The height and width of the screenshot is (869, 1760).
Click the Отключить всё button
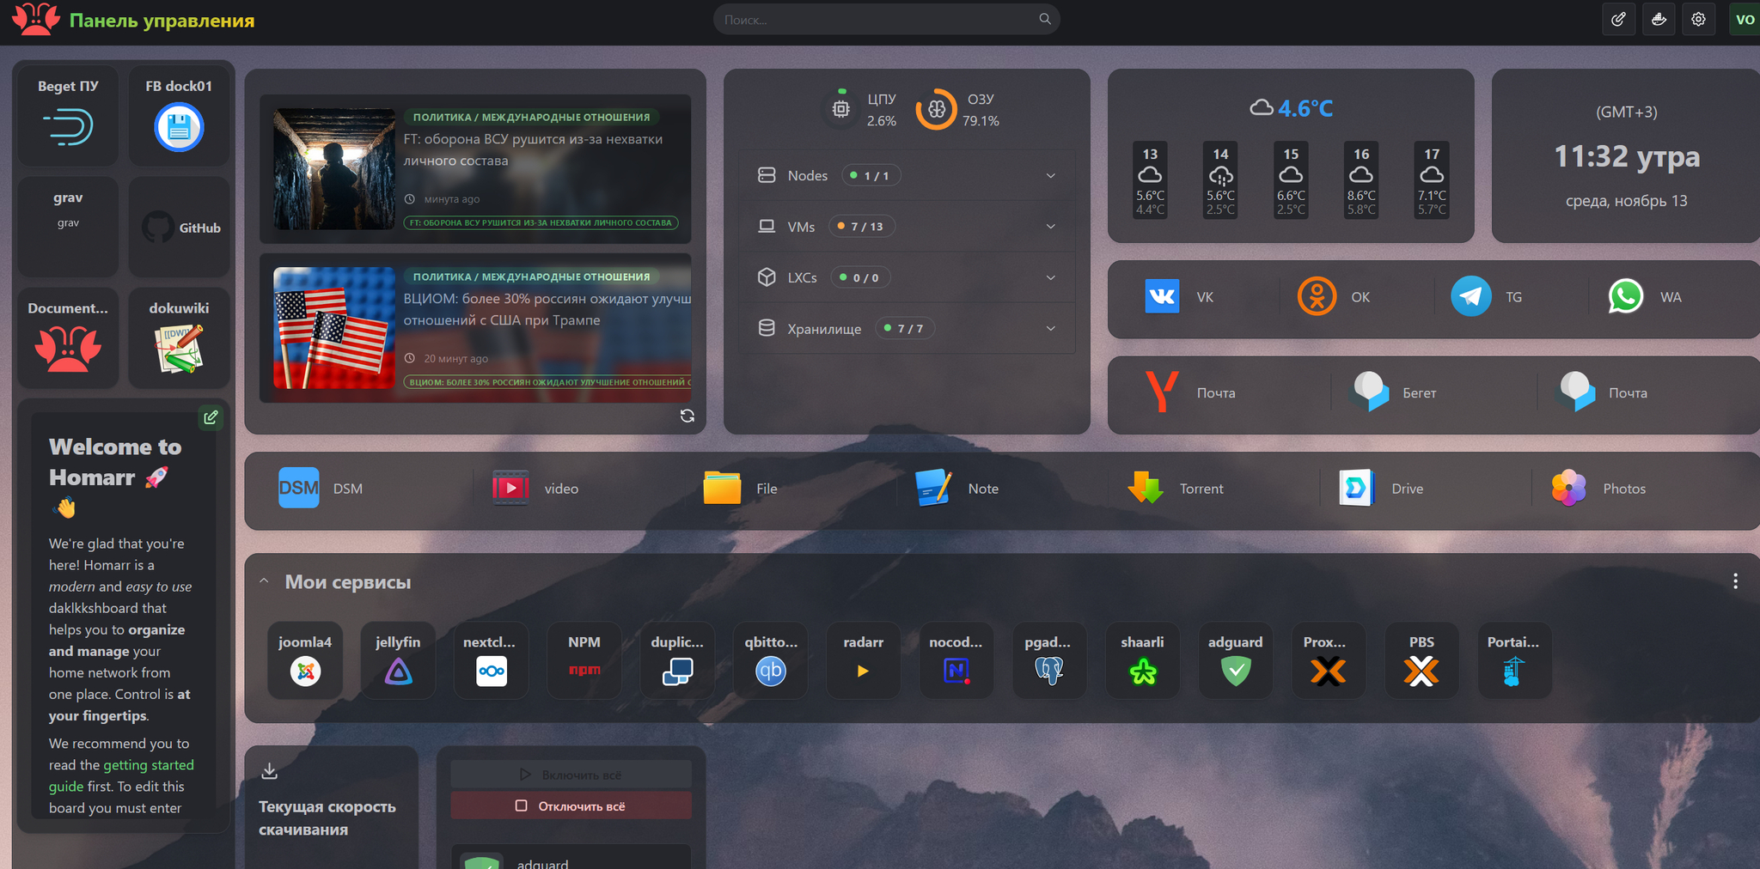pos(571,805)
